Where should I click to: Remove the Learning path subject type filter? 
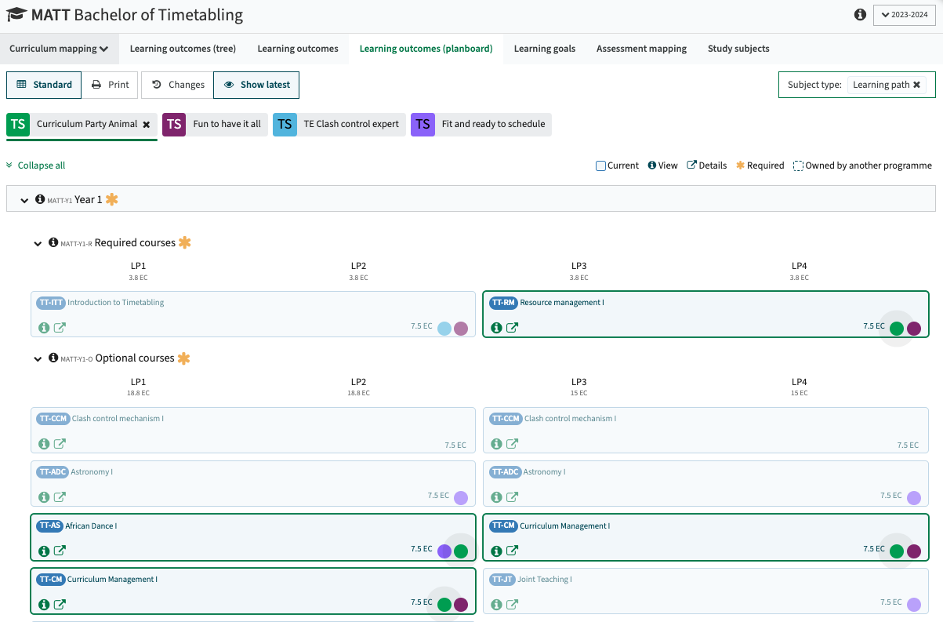(x=916, y=85)
